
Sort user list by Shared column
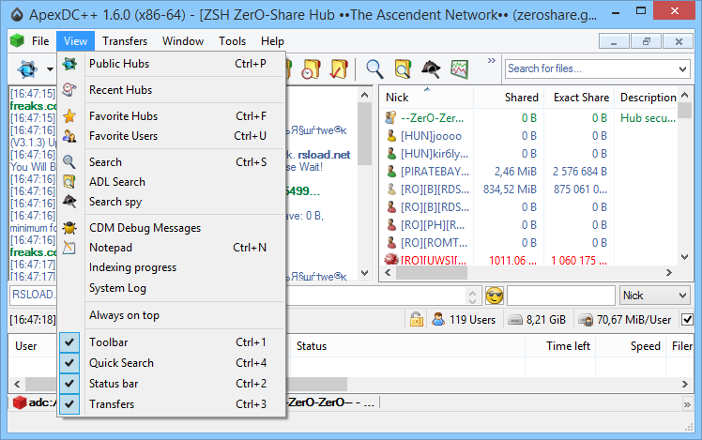coord(509,98)
